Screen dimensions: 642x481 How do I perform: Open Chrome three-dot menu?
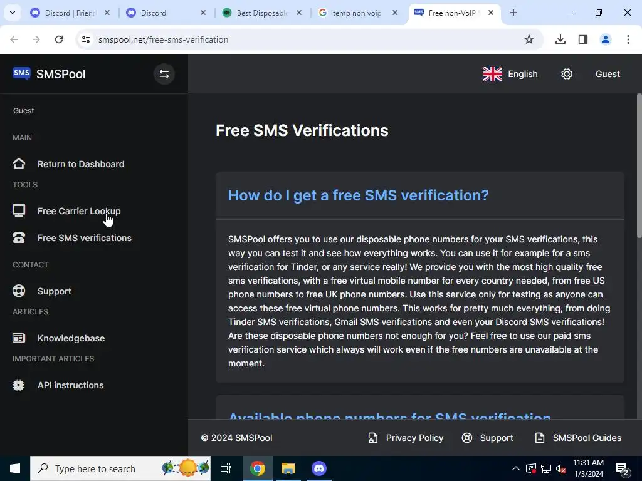(x=628, y=39)
